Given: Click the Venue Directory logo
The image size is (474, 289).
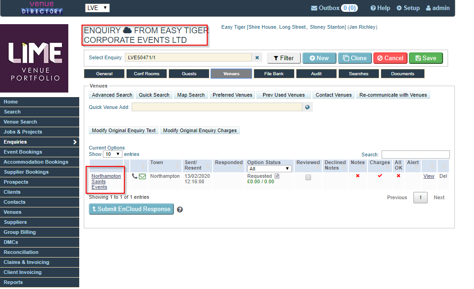Looking at the screenshot, I should click(x=42, y=8).
